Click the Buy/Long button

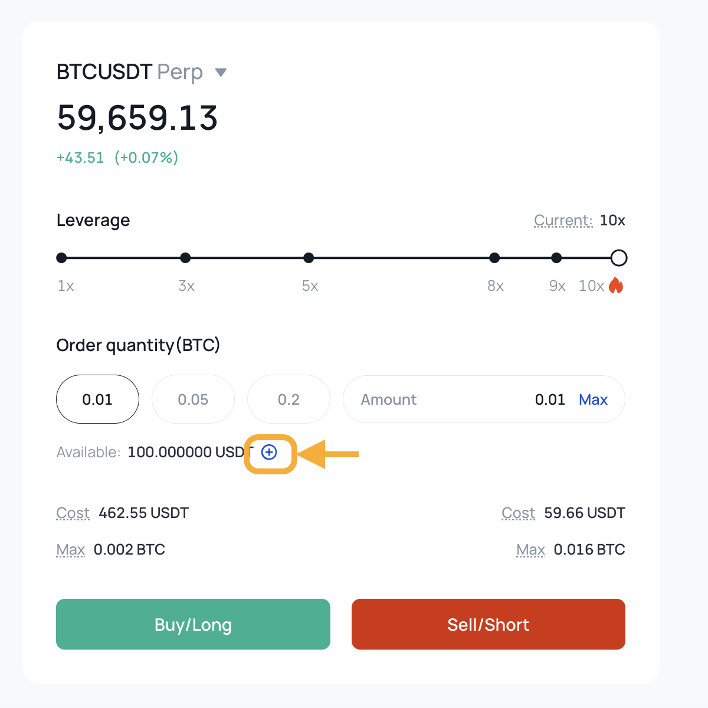[193, 624]
